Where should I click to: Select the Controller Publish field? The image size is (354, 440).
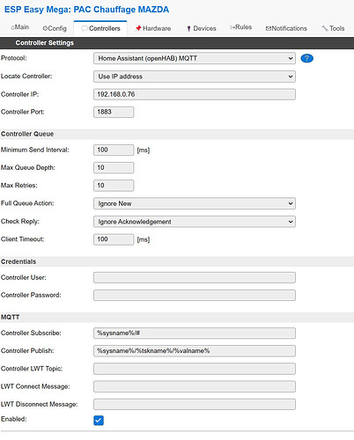[195, 351]
